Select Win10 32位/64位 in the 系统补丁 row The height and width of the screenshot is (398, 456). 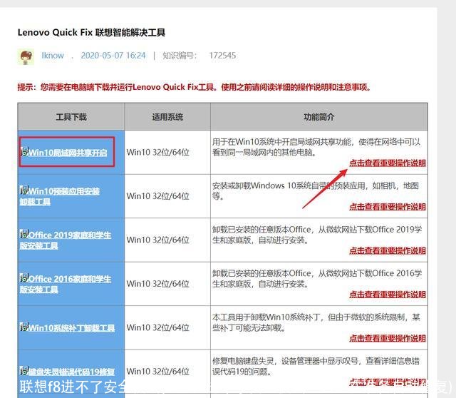[158, 328]
